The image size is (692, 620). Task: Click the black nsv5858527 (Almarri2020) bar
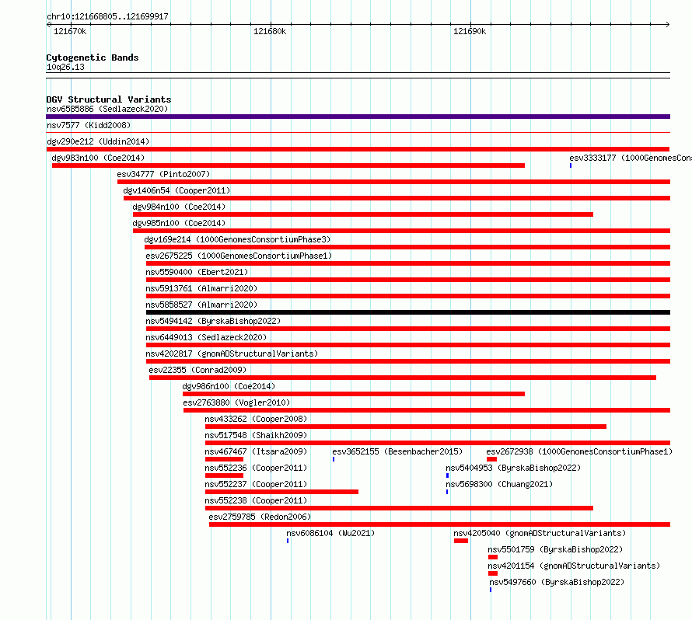(408, 312)
